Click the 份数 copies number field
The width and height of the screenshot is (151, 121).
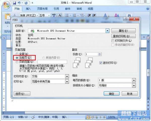click(x=92, y=54)
